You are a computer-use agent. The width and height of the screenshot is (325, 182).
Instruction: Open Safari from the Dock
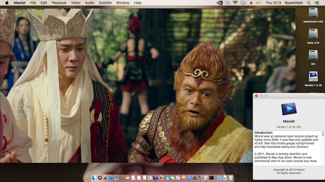coord(111,178)
